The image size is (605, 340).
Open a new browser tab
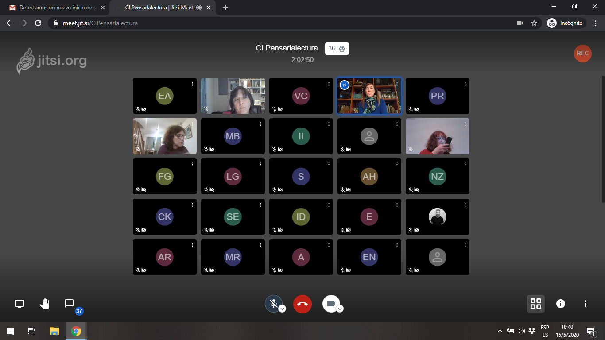(x=225, y=8)
